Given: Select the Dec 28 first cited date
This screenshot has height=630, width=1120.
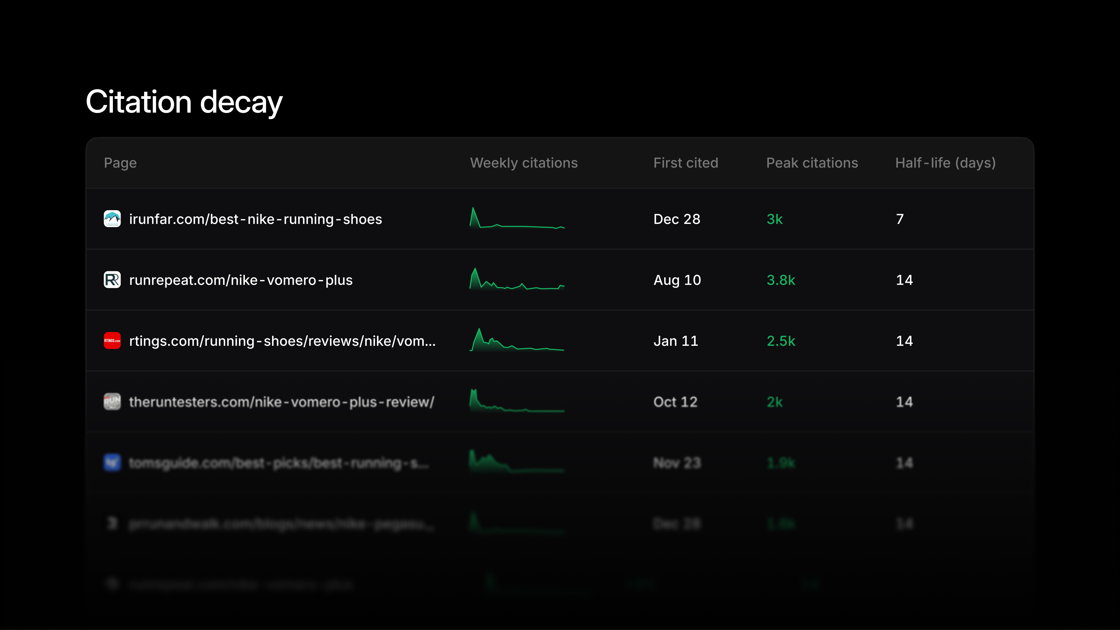Looking at the screenshot, I should (677, 219).
